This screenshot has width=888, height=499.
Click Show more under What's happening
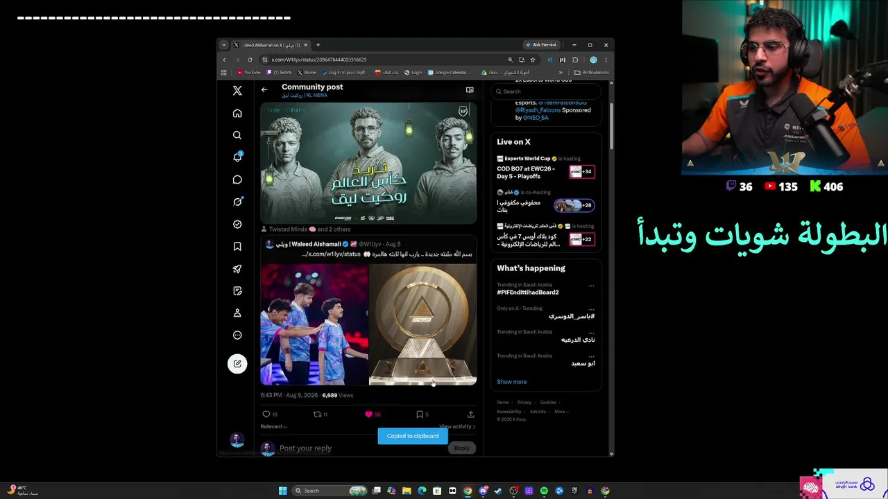click(511, 382)
